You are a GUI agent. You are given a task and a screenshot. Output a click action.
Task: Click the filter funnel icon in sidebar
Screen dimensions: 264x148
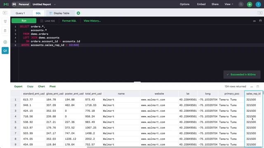(5, 21)
